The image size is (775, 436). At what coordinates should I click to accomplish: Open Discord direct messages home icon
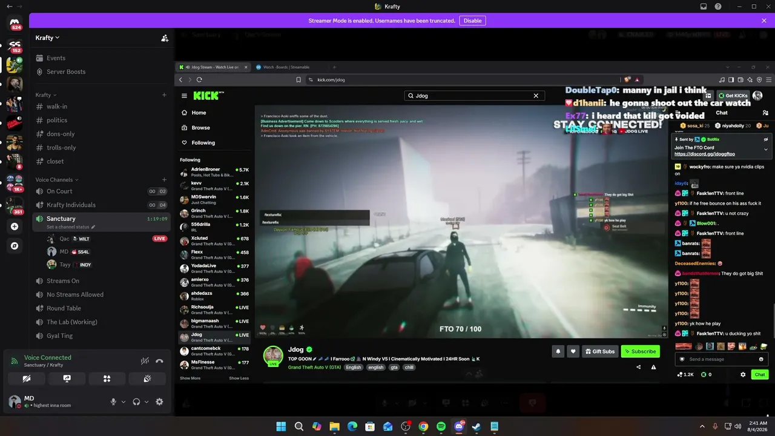coord(15,24)
